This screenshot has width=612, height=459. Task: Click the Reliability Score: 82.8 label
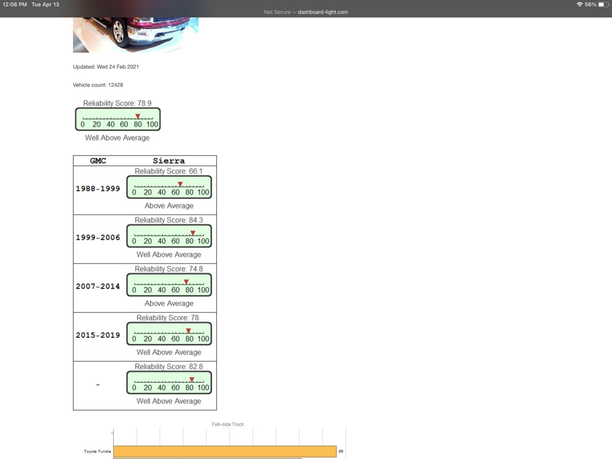point(168,366)
